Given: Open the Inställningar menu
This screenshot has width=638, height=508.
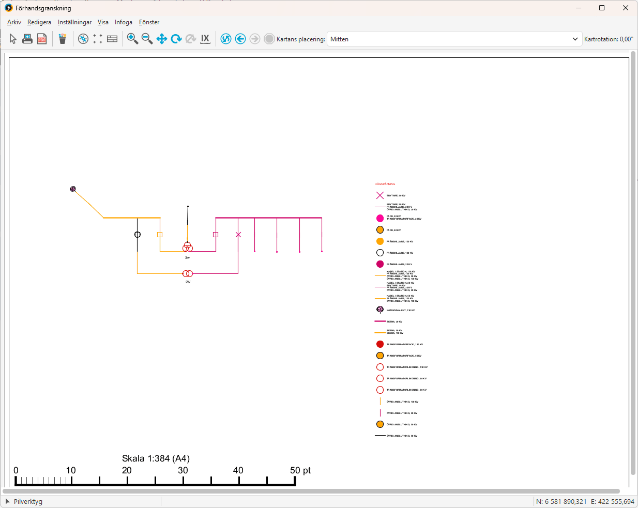Looking at the screenshot, I should coord(74,22).
